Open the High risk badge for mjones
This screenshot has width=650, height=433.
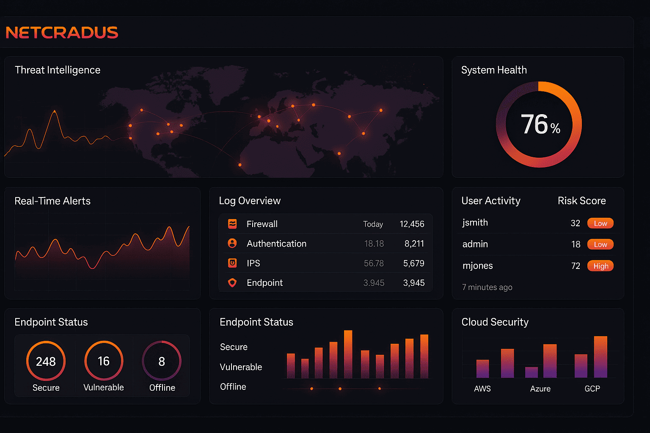tap(600, 266)
